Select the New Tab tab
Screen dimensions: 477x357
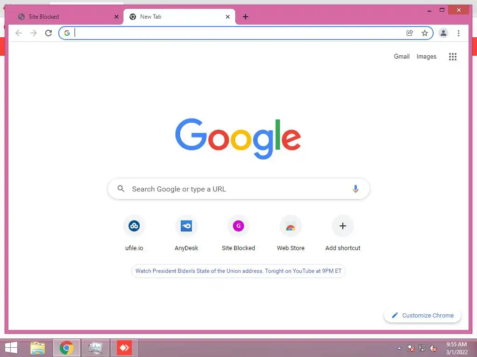(179, 17)
